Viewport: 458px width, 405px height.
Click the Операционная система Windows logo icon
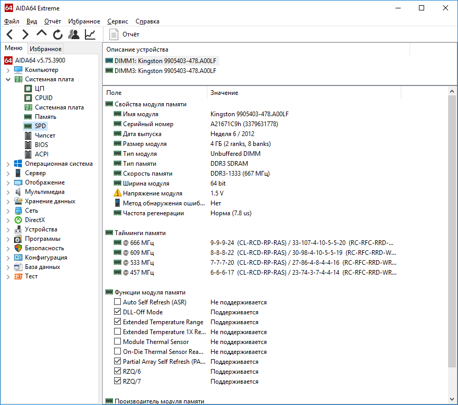click(x=18, y=164)
